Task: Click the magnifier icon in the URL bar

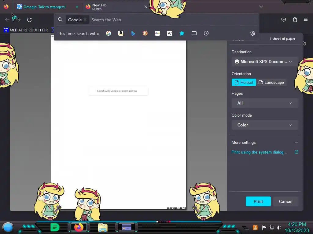Action: point(60,19)
